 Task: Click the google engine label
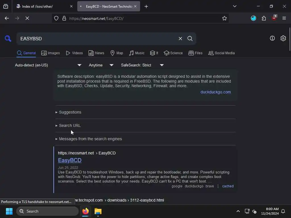[x=177, y=186]
